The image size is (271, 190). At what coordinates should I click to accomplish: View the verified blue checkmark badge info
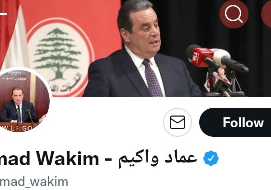tap(211, 158)
